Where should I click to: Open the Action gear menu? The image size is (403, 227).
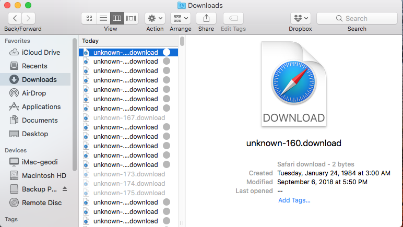coord(155,18)
